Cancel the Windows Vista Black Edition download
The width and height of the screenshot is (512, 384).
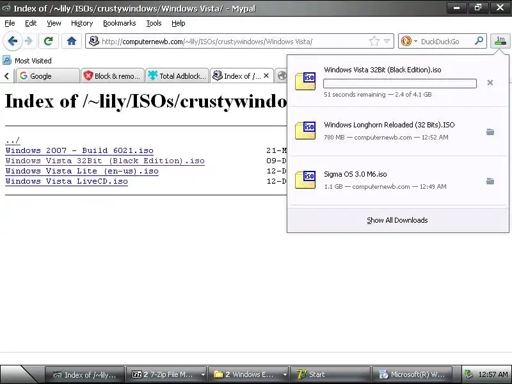pyautogui.click(x=490, y=83)
